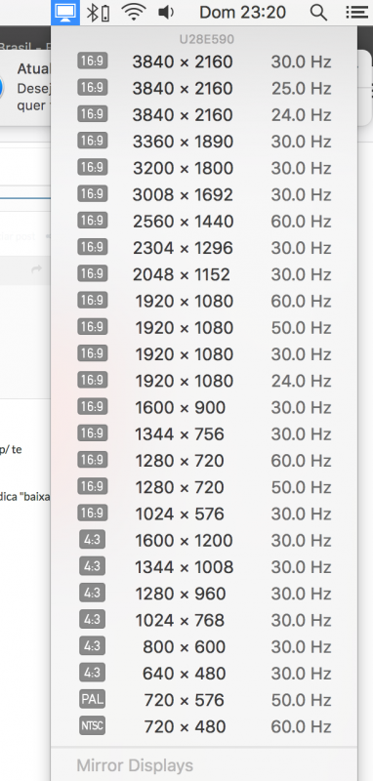Viewport: 373px width, 781px height.
Task: Set 1920 × 1080 at 30.0 Hz
Action: click(204, 354)
